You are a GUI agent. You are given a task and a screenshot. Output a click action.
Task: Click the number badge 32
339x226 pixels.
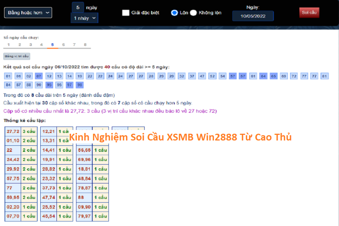click(182, 76)
